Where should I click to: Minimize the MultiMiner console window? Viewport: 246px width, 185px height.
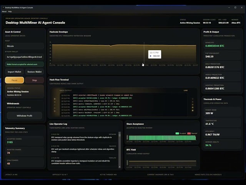(x=229, y=7)
